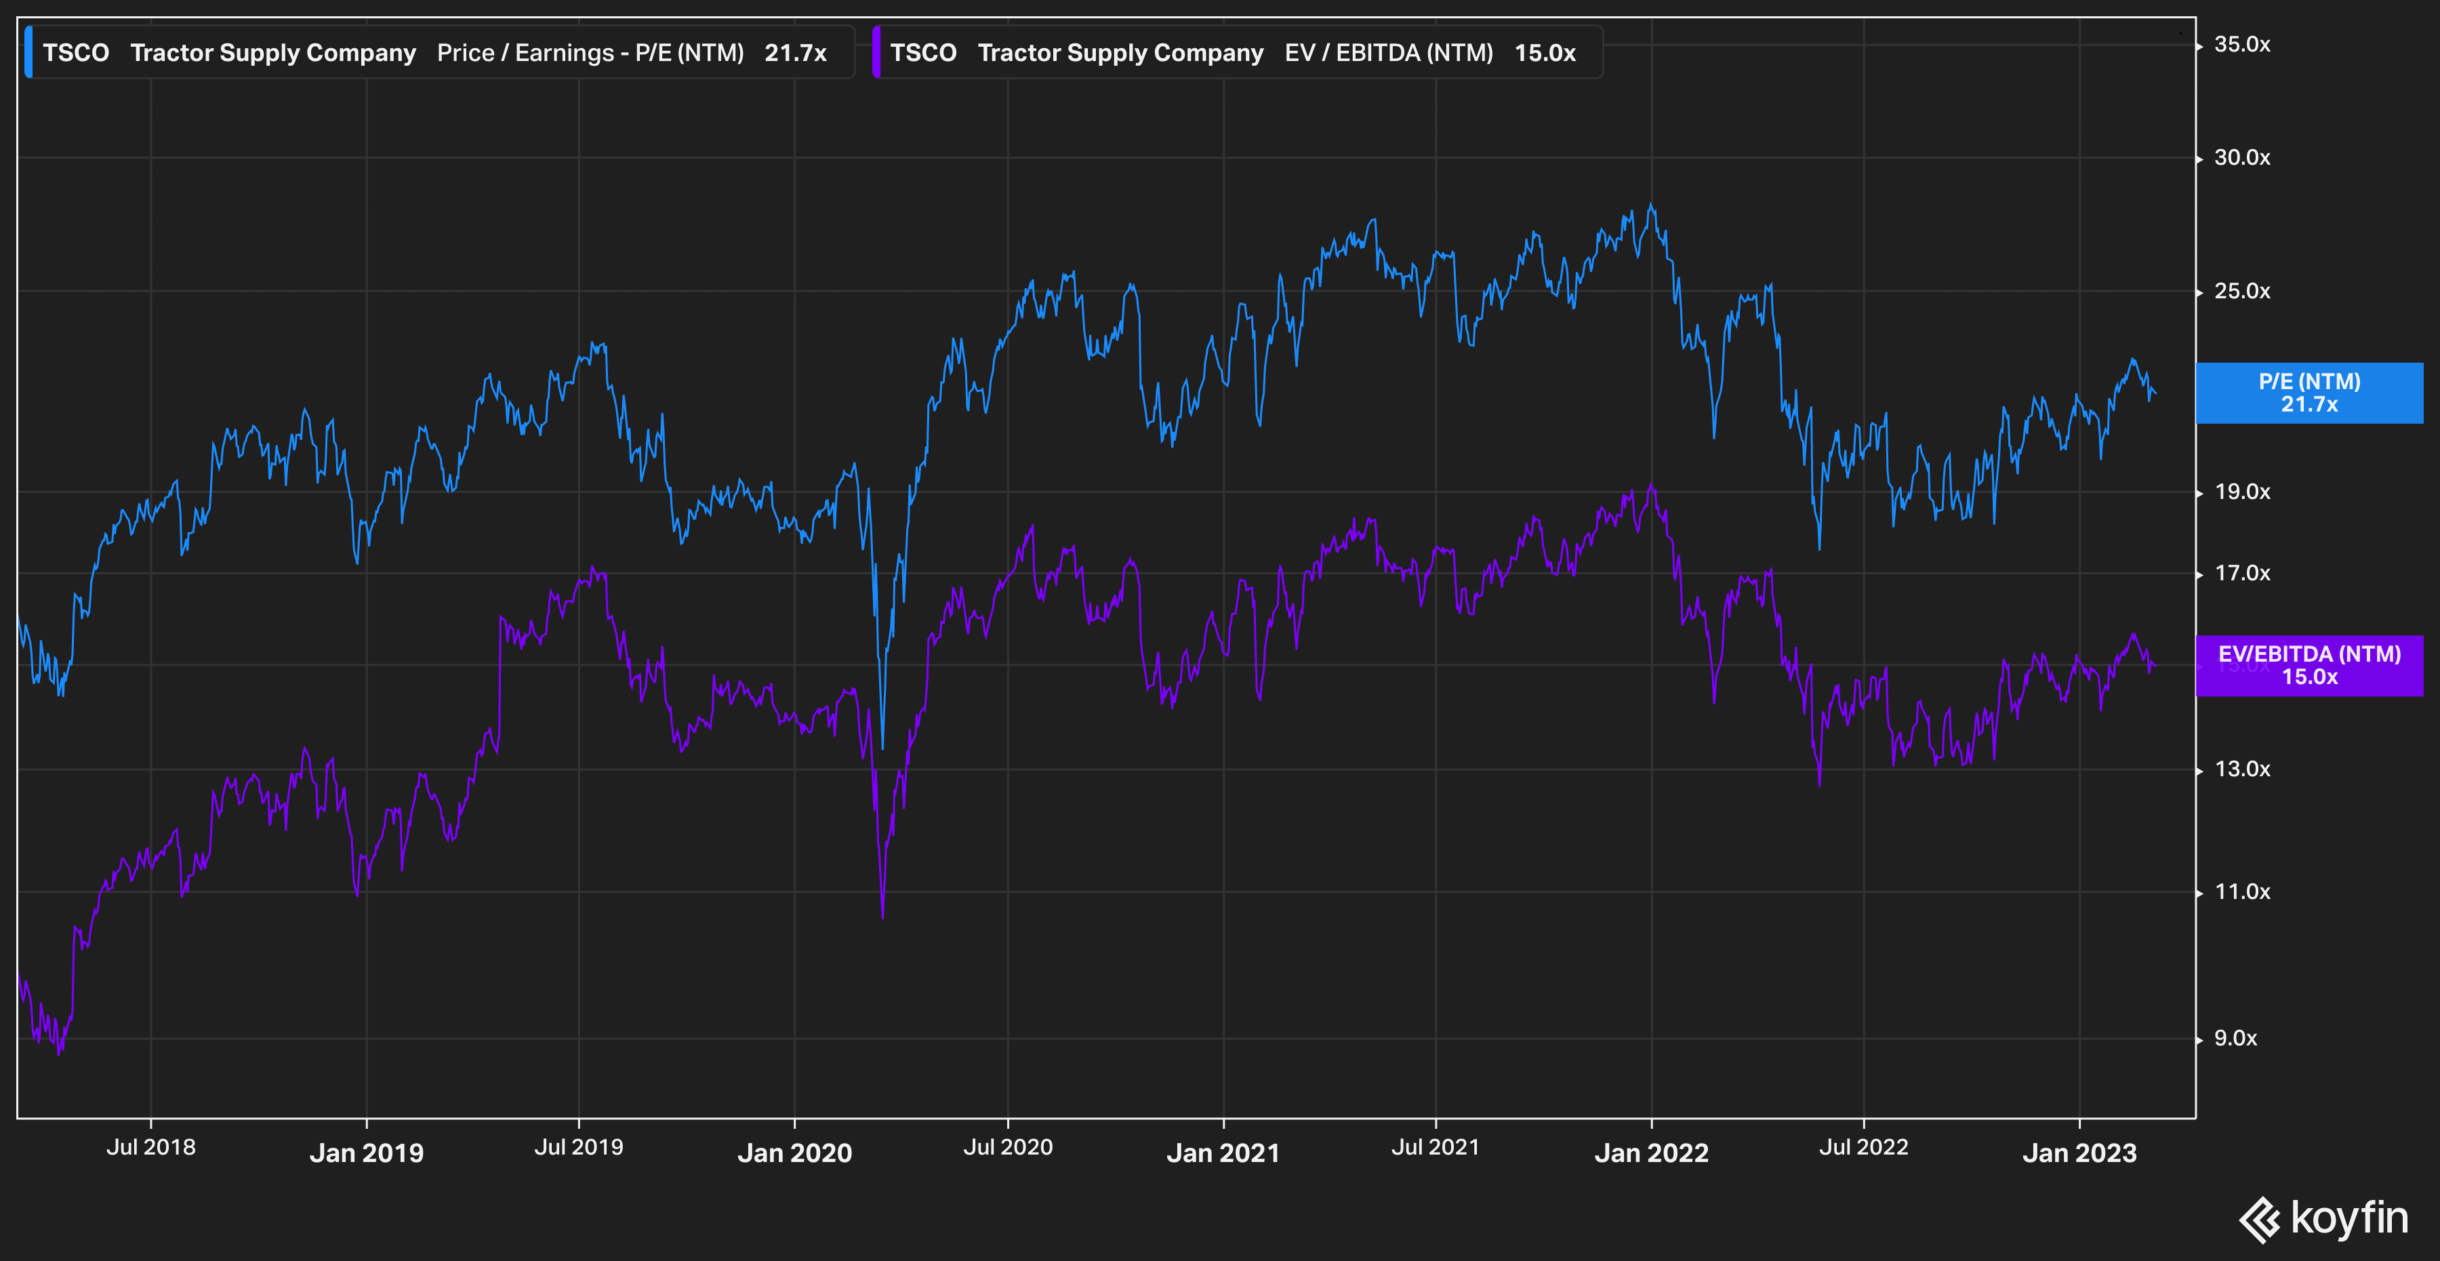Screen dimensions: 2440x1261
Task: Click the Jul 2021 date label
Action: point(1435,1147)
